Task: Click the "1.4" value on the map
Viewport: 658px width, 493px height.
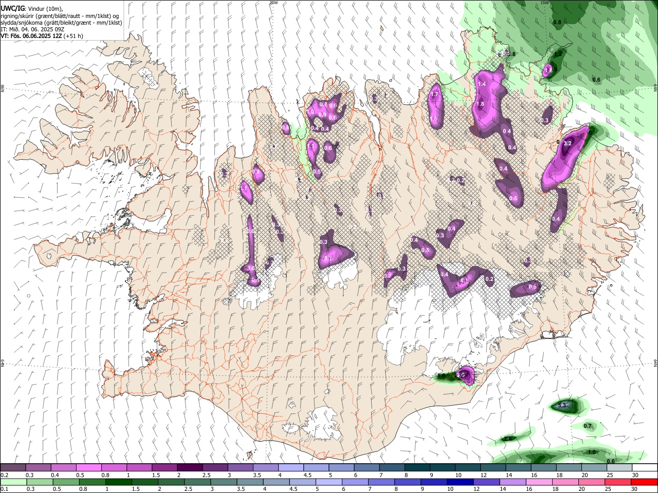Action: (x=482, y=84)
